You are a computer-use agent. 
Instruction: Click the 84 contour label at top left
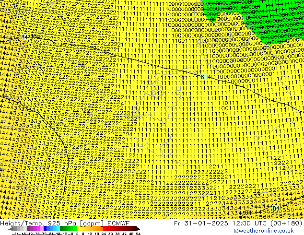[24, 37]
